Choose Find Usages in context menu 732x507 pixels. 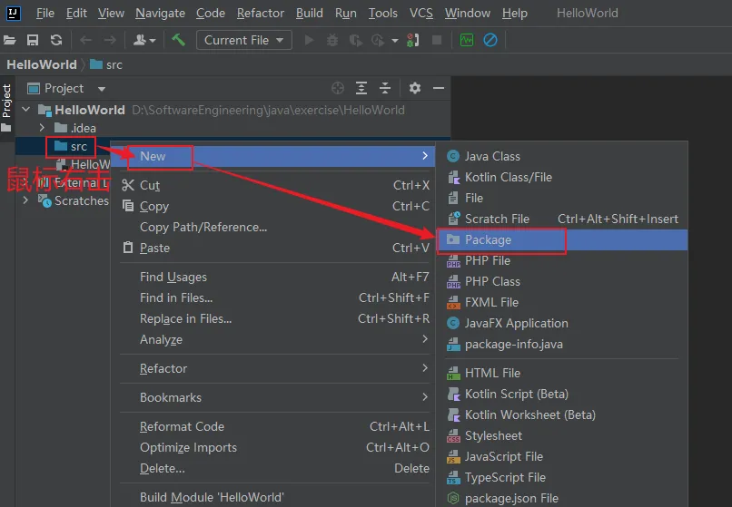[x=274, y=277]
